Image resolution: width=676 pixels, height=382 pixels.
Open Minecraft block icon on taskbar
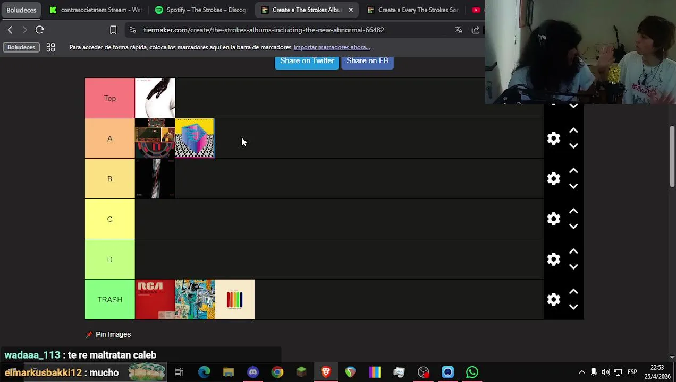pos(302,372)
